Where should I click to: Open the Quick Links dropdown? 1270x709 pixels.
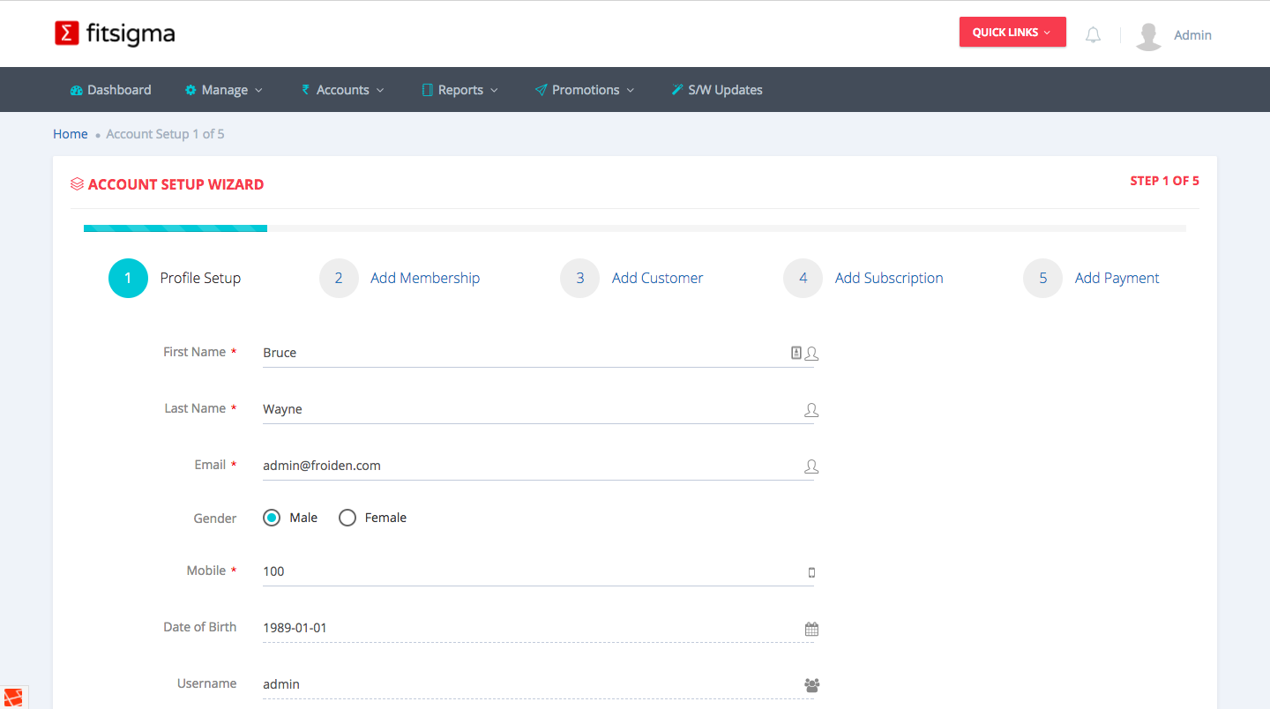(x=1012, y=33)
